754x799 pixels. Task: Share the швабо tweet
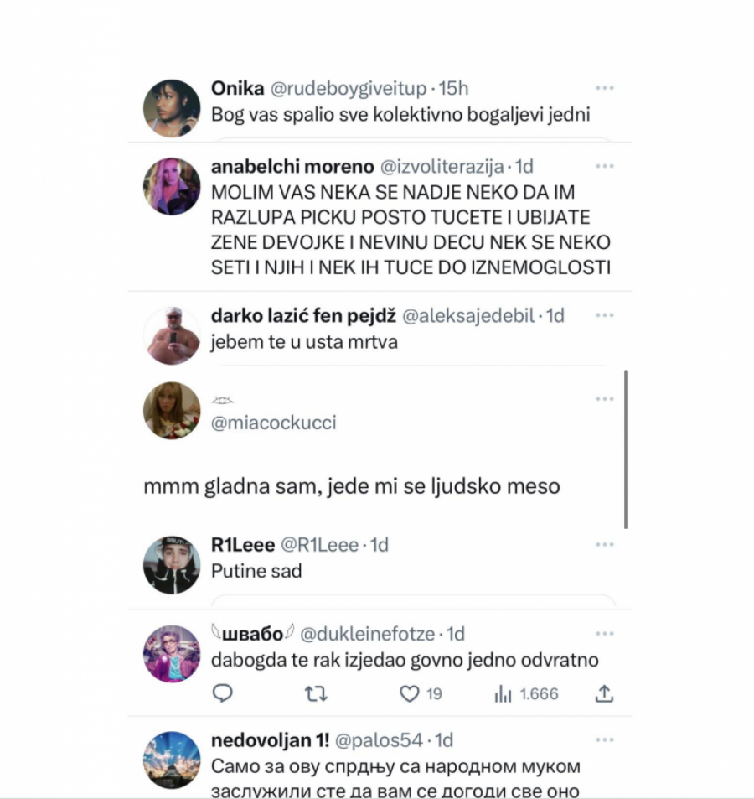(x=604, y=693)
